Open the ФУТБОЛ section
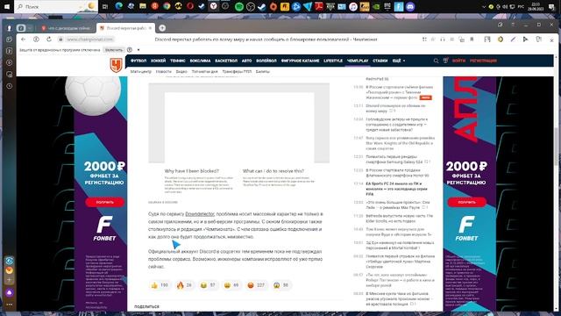561x316 pixels. click(138, 61)
